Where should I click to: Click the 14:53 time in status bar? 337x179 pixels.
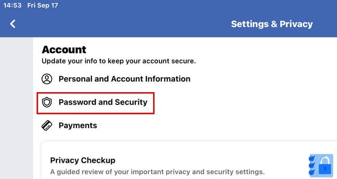pyautogui.click(x=13, y=5)
